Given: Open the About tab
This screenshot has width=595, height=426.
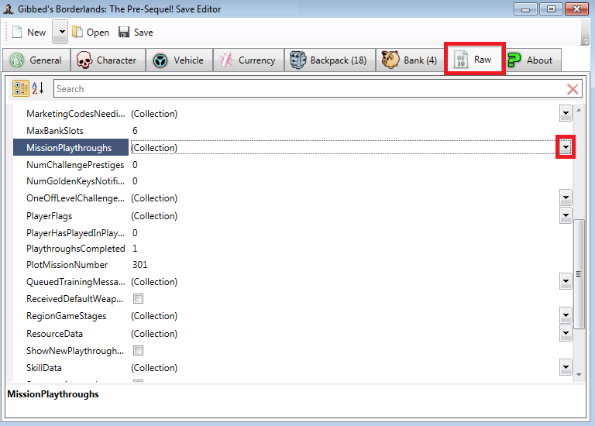Looking at the screenshot, I should (533, 60).
